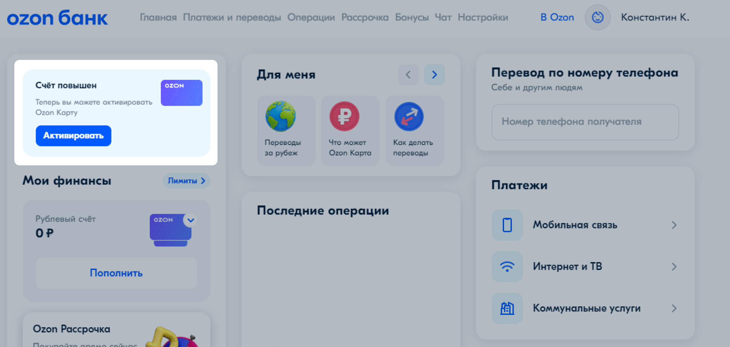Click the Ozon card image in activation banner
This screenshot has height=347, width=730.
[182, 93]
